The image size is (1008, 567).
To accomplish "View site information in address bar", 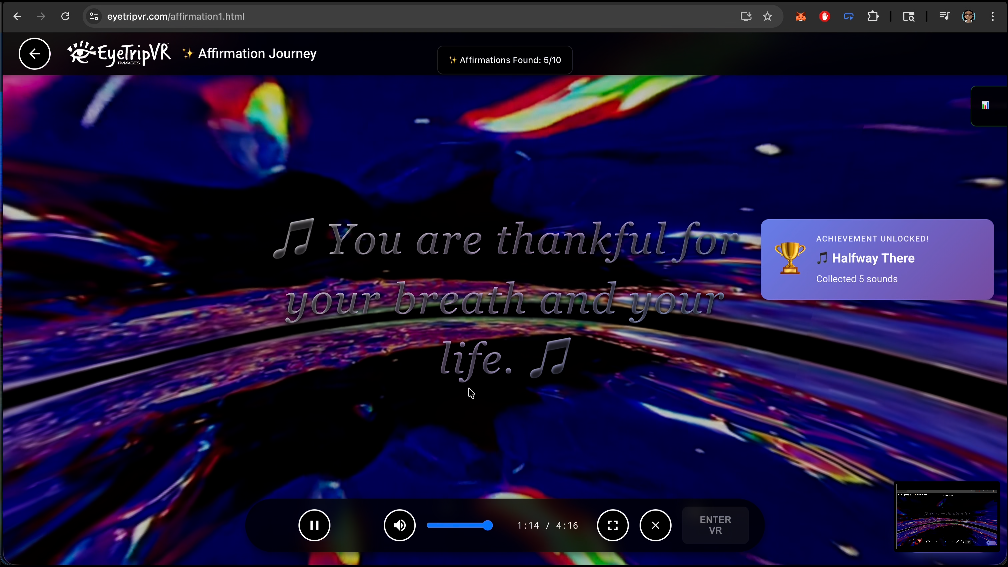I will pyautogui.click(x=94, y=16).
